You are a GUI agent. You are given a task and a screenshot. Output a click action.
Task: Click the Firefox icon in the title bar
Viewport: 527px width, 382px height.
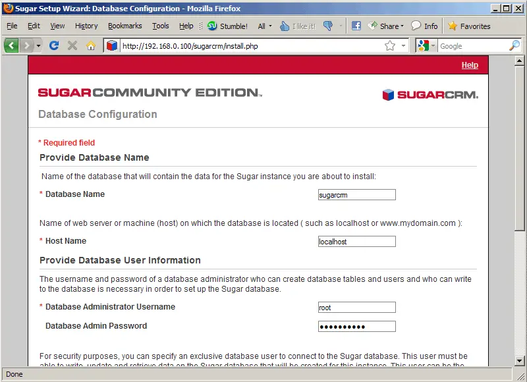[x=8, y=8]
